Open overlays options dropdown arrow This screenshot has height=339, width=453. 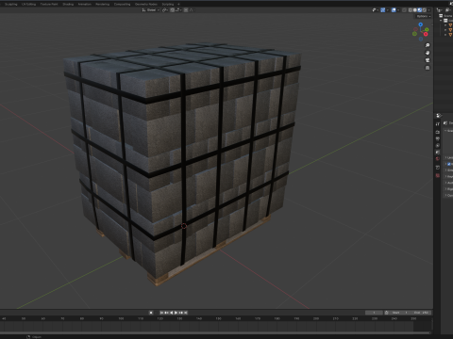[398, 10]
